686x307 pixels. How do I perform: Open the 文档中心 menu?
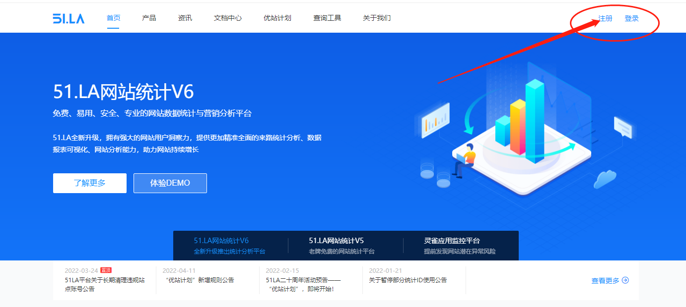[227, 18]
